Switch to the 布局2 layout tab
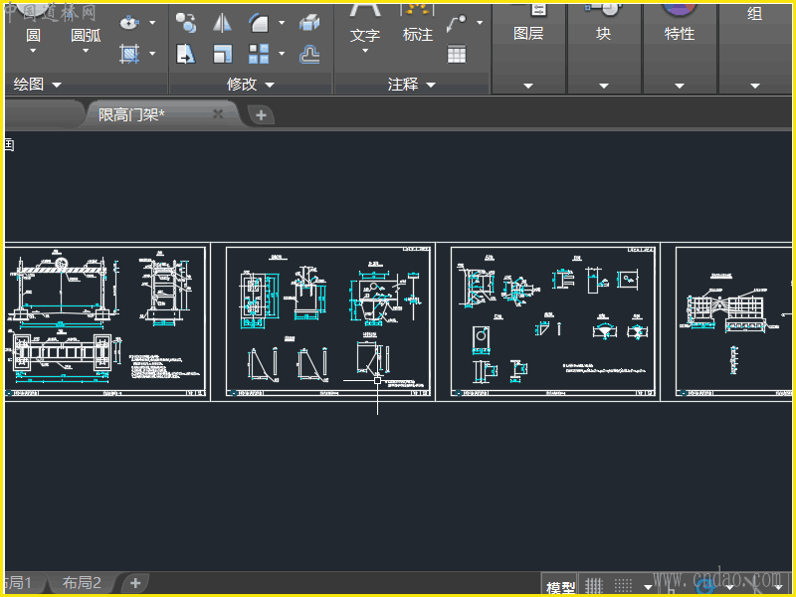The image size is (796, 597). tap(83, 583)
